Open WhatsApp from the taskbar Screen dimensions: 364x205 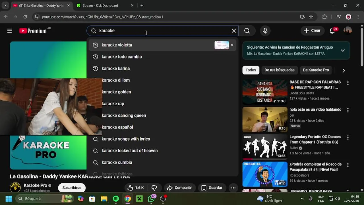click(x=151, y=198)
